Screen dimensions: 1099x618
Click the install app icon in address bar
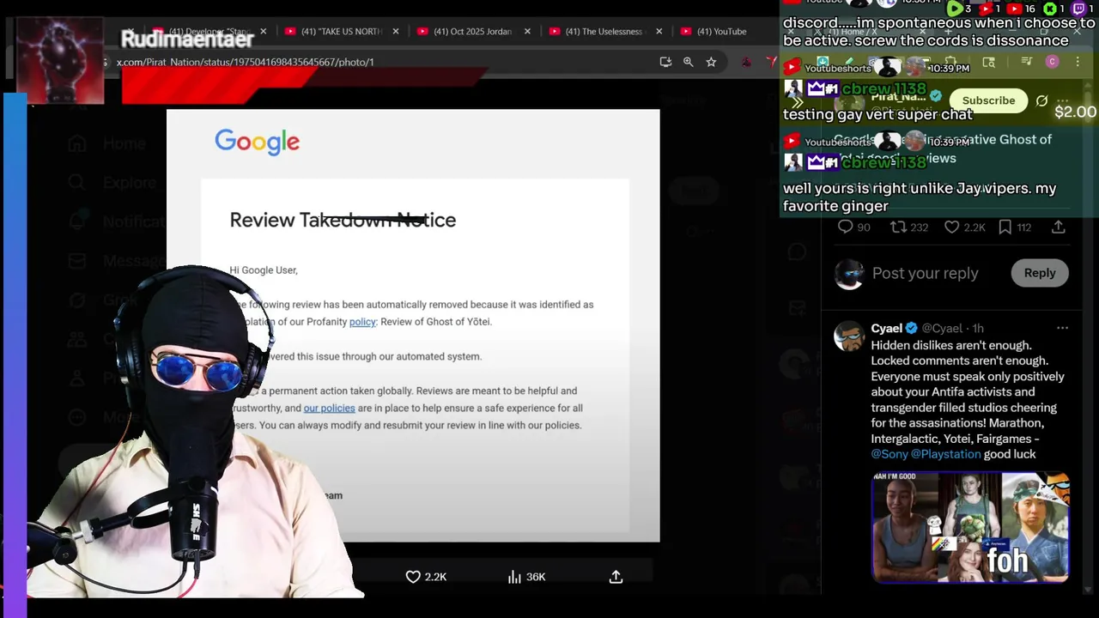point(665,62)
